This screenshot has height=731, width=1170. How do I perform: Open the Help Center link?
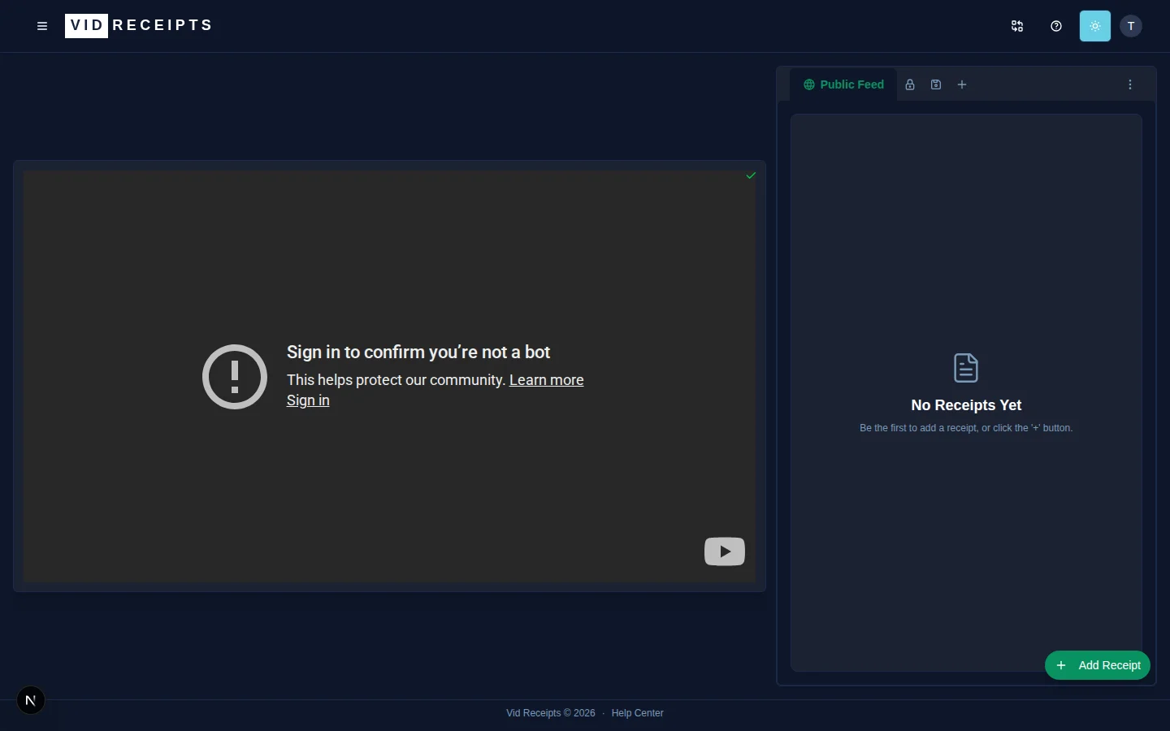[637, 713]
